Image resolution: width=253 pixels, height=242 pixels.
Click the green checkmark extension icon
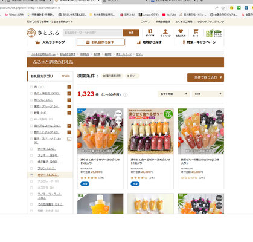pos(239,8)
